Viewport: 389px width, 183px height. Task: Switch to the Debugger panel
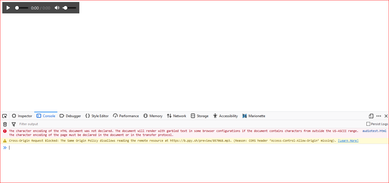(x=70, y=116)
